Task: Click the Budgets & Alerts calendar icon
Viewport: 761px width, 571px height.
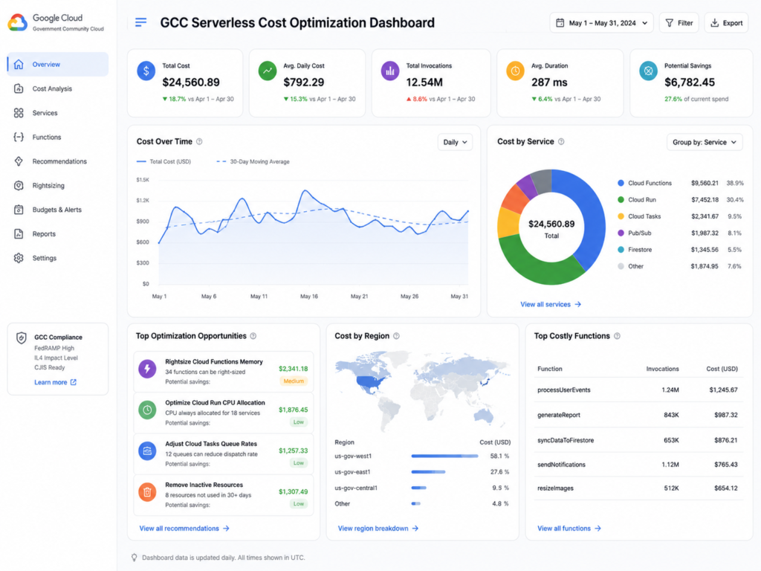Action: coord(19,210)
